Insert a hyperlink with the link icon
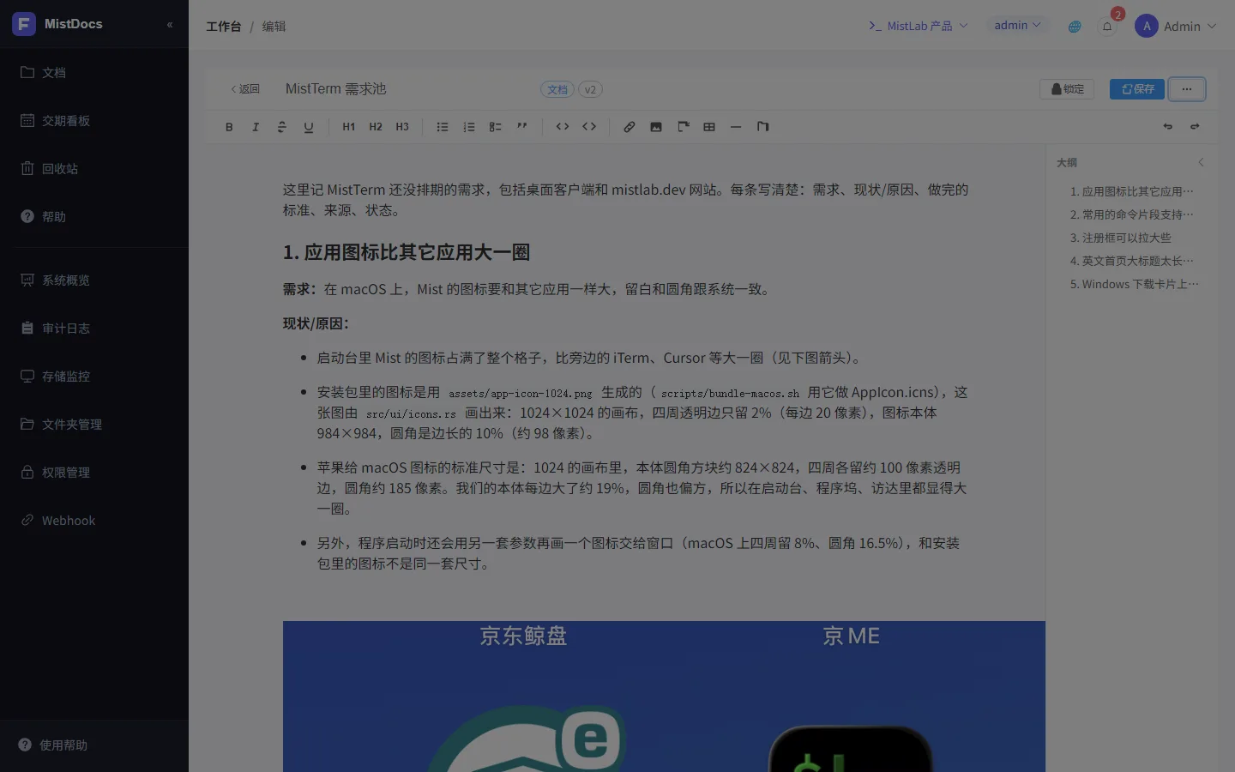The width and height of the screenshot is (1235, 772). (630, 127)
